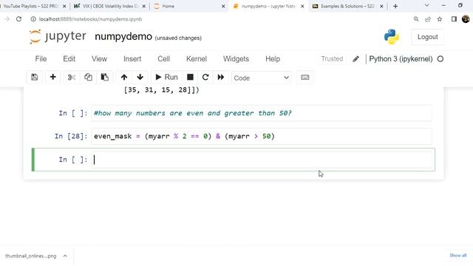This screenshot has height=266, width=473.
Task: Open downloaded thumbnail_onlines png file
Action: (30, 256)
